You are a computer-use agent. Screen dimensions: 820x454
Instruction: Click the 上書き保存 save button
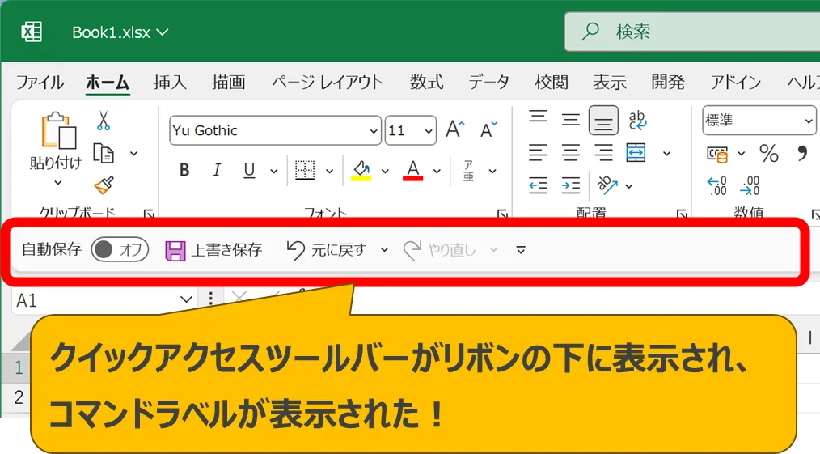pos(213,250)
